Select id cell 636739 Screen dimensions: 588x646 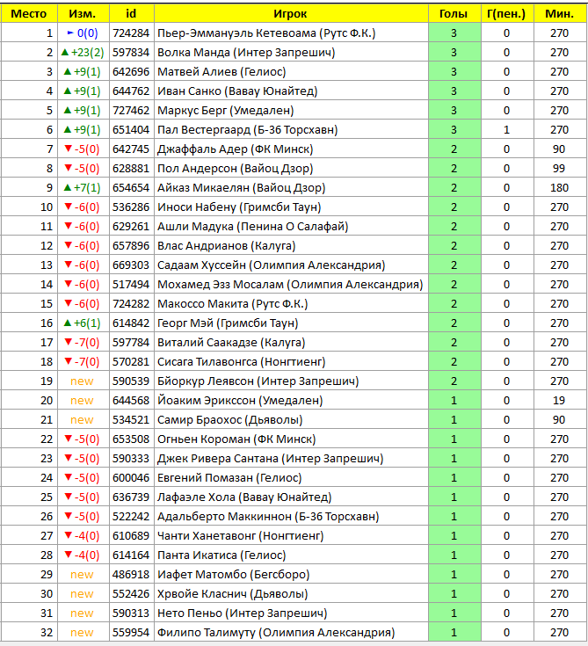coord(132,497)
